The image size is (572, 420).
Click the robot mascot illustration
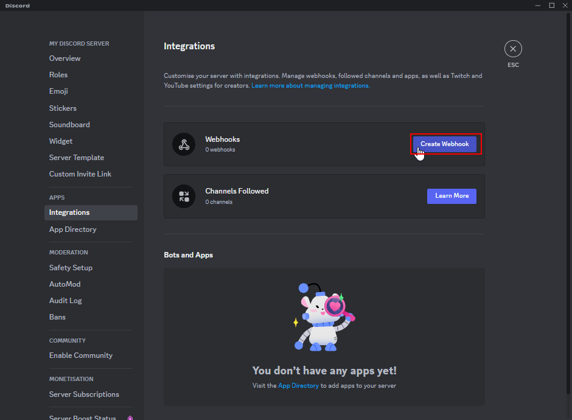coord(324,317)
